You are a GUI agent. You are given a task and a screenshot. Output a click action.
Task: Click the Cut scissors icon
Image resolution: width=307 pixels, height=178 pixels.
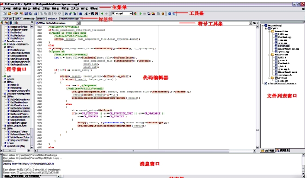coord(42,14)
